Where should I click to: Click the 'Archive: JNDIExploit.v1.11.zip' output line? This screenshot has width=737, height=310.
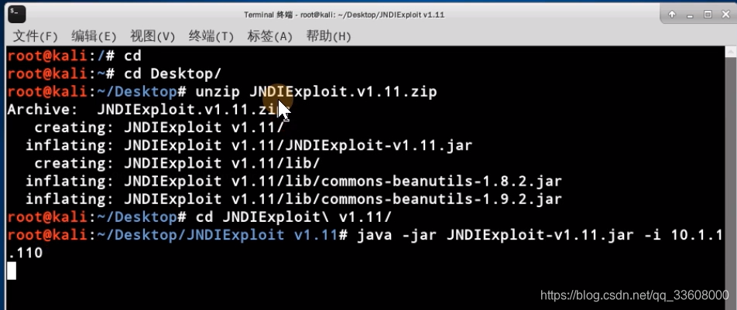pyautogui.click(x=150, y=110)
